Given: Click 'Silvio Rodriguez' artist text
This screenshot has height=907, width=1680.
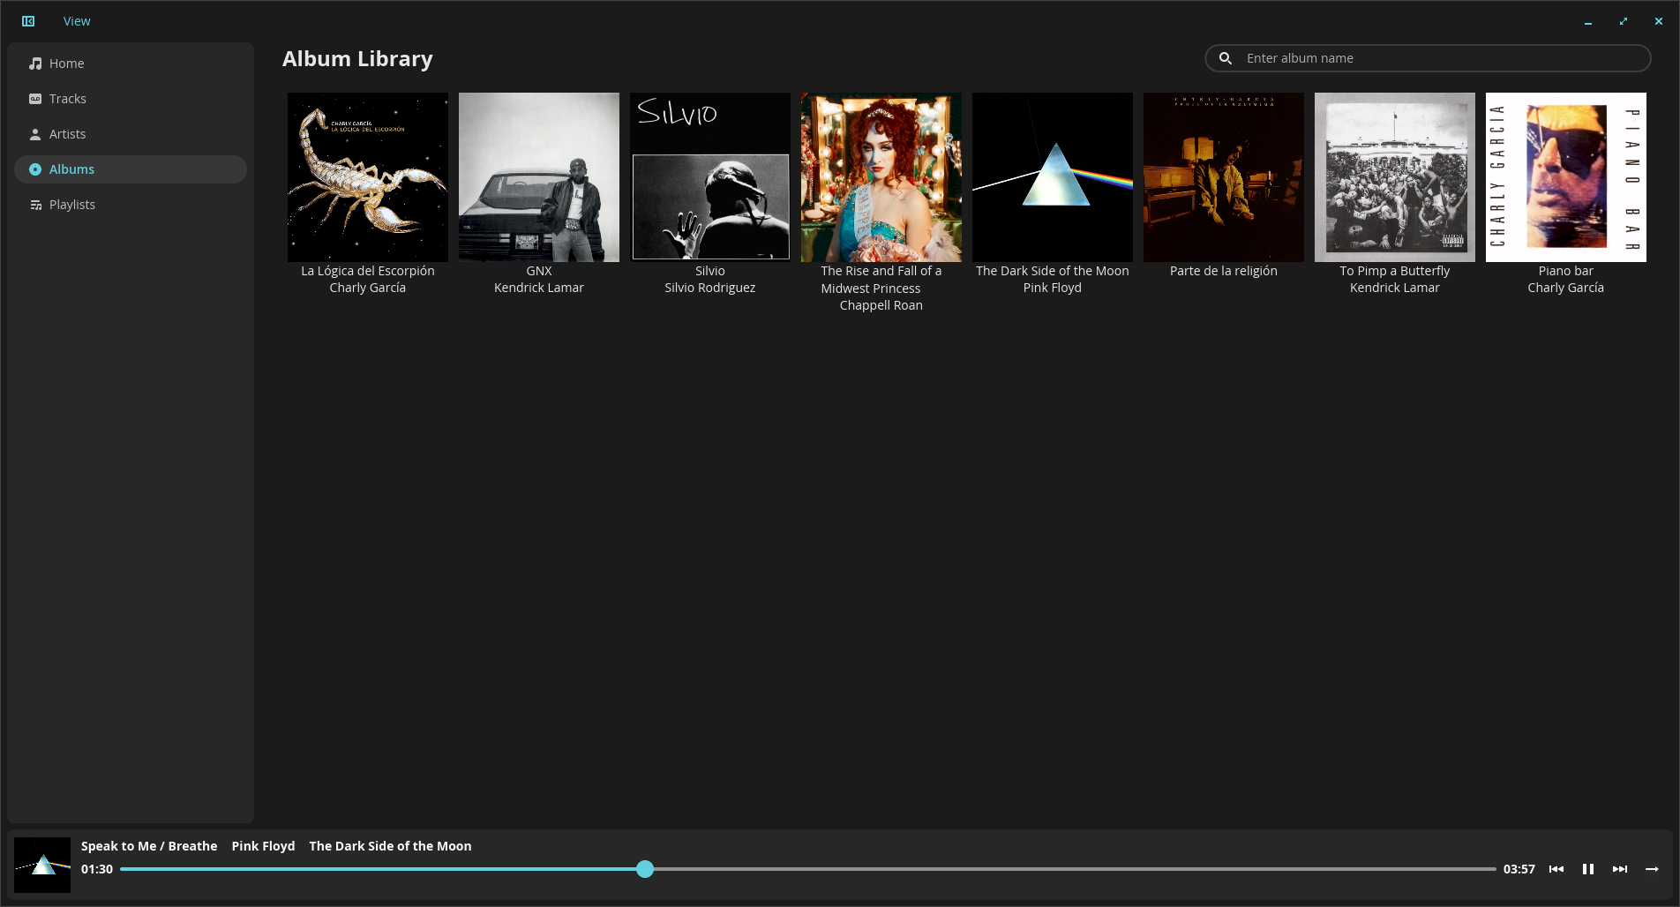Looking at the screenshot, I should click(710, 288).
